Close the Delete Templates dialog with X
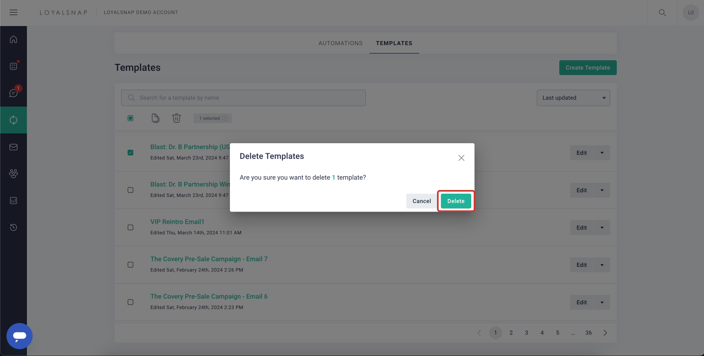This screenshot has width=704, height=356. pos(461,158)
